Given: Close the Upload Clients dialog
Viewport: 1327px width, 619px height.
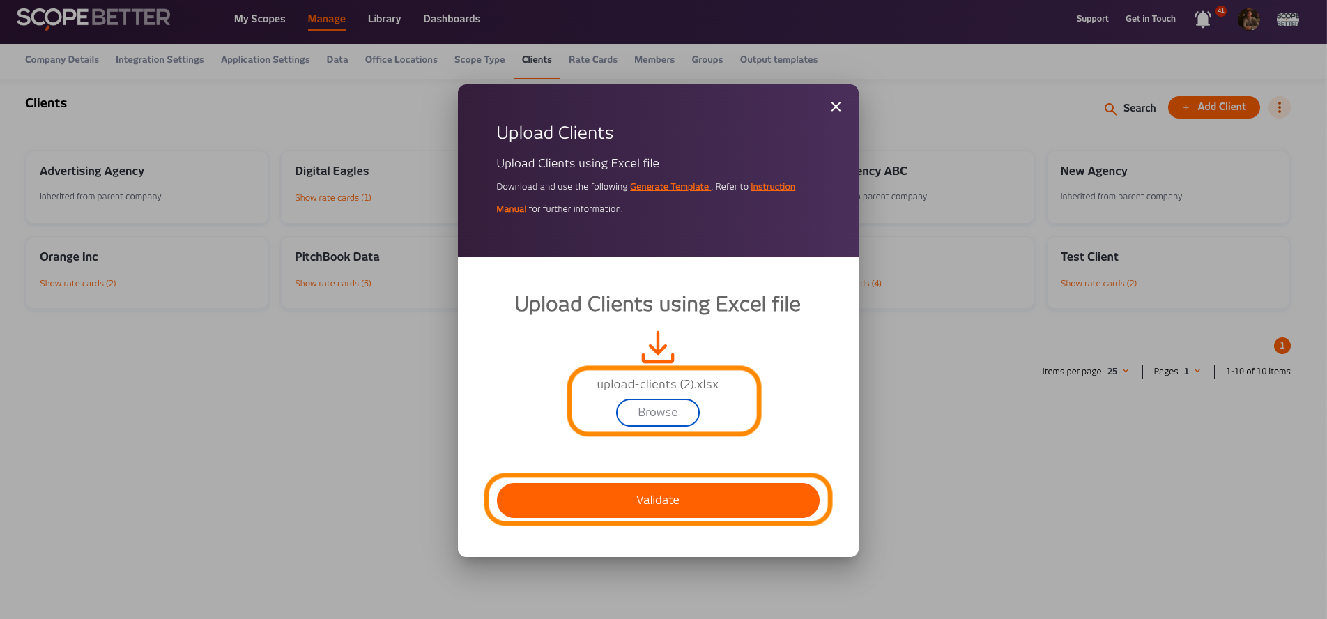Looking at the screenshot, I should (836, 107).
